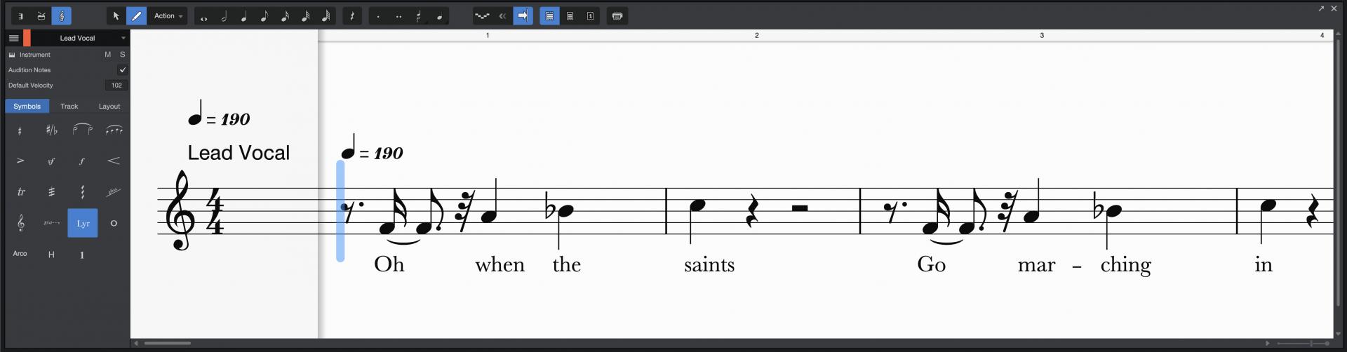Screen dimensions: 1347x352
Task: Select the fingering number 1 symbol
Action: pos(83,254)
